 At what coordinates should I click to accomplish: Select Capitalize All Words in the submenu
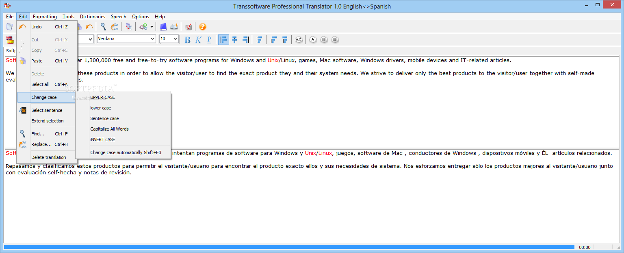(123, 129)
